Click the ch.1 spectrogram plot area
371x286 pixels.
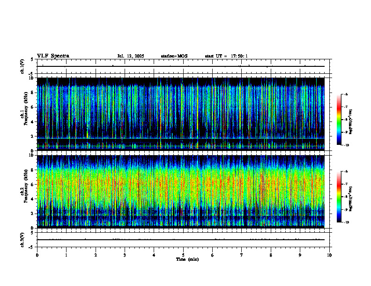pyautogui.click(x=181, y=114)
